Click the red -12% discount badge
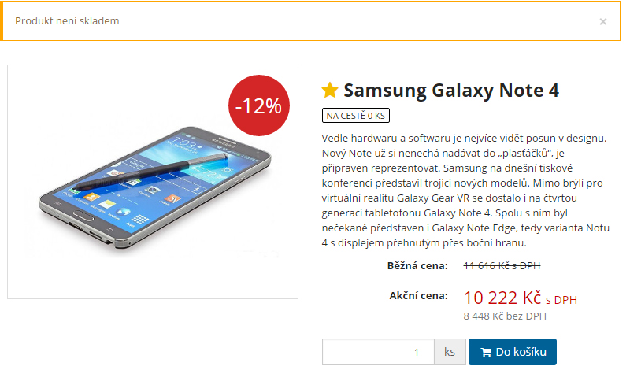The image size is (630, 370). (x=260, y=106)
